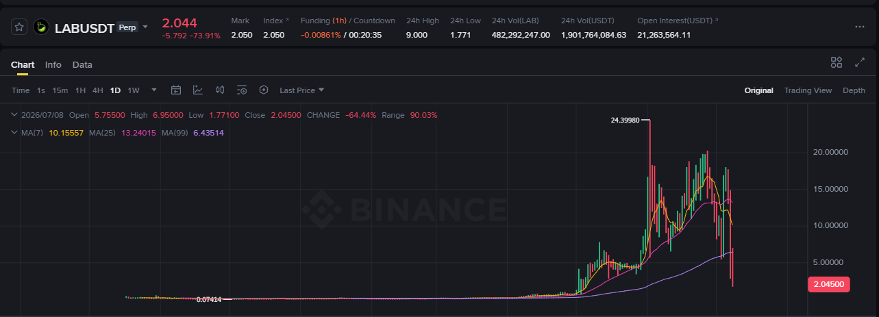Viewport: 879px width, 317px height.
Task: Click the Mark price value 2.050
Action: (x=241, y=35)
